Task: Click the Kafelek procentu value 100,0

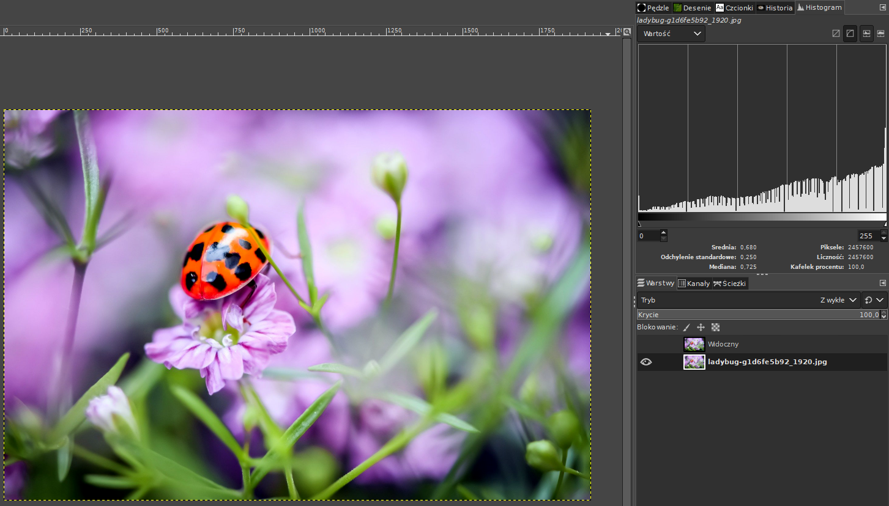Action: tap(856, 267)
